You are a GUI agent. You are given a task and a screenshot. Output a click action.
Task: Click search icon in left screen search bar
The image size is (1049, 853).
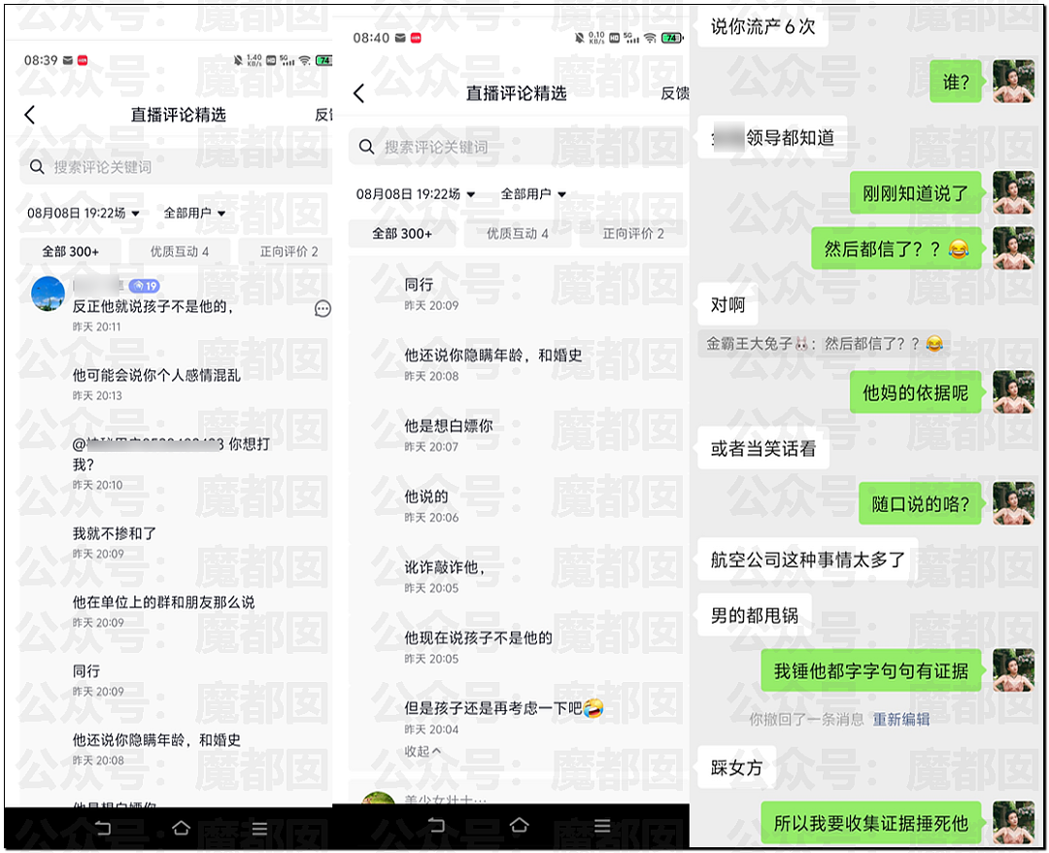[x=37, y=166]
